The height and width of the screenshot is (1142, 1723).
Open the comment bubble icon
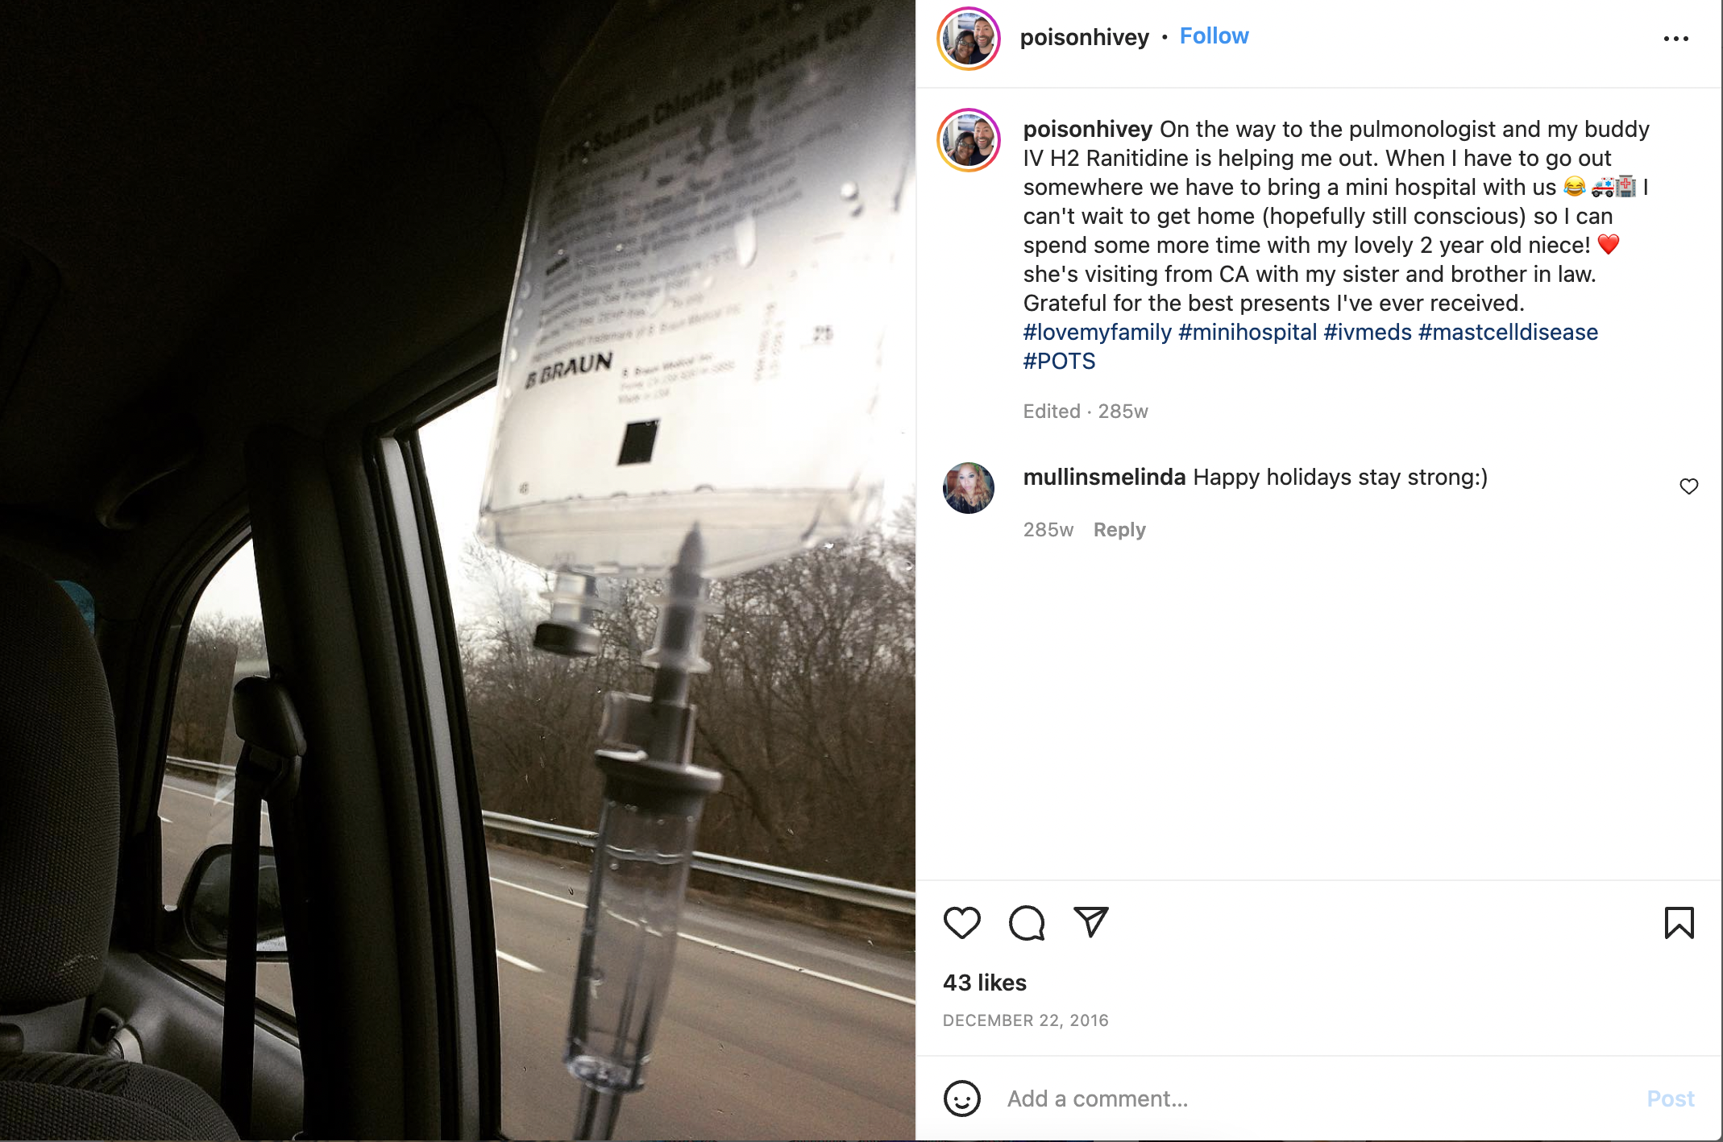[1027, 923]
